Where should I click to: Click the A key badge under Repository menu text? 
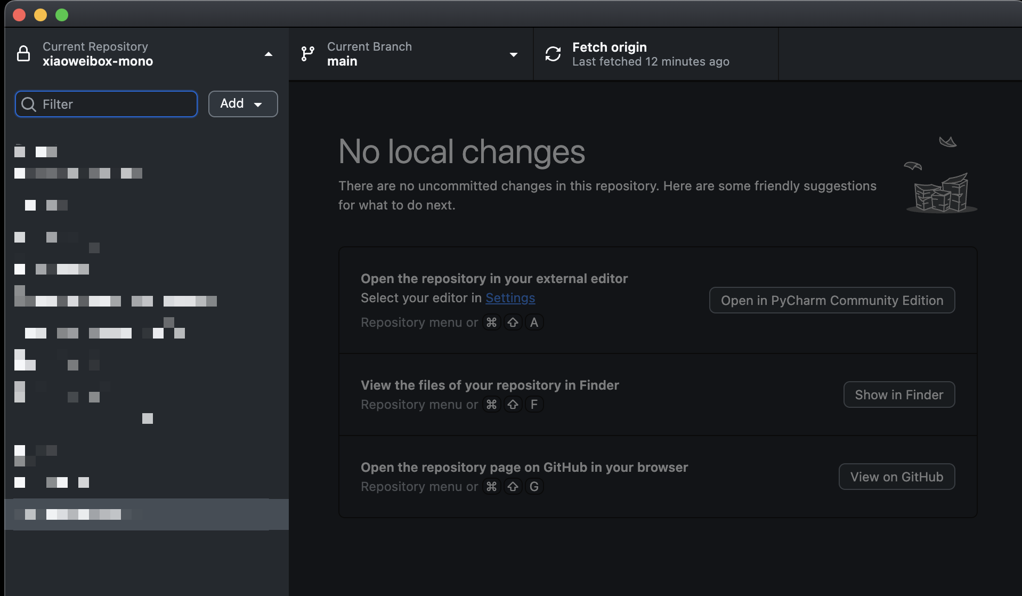(x=534, y=322)
